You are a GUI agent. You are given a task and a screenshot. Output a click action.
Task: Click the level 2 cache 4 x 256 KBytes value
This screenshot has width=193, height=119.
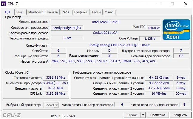159,88
